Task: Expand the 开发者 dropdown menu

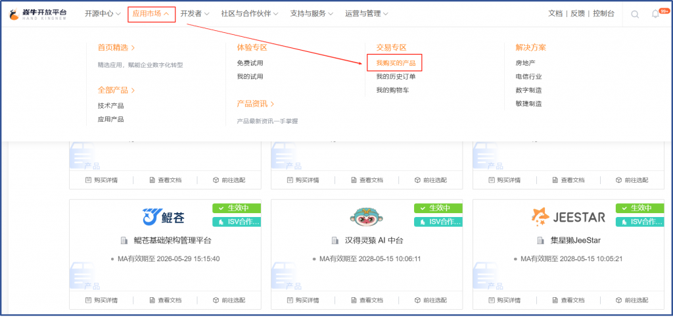Action: pyautogui.click(x=195, y=13)
